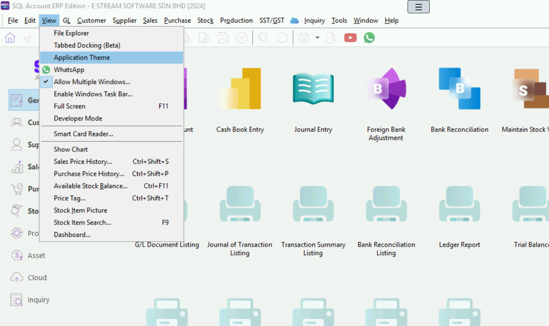Open the cloud menu in the menu bar
549x326 pixels.
point(294,20)
